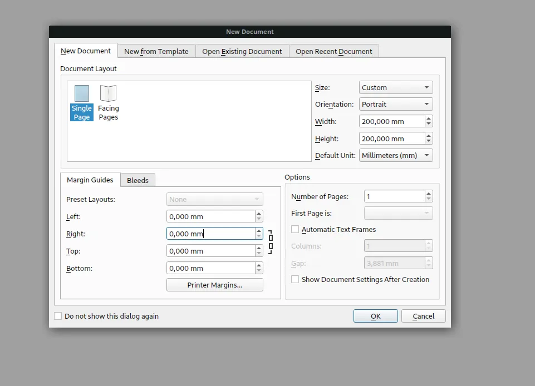Image resolution: width=535 pixels, height=386 pixels.
Task: Check Show Document Settings After Creation
Action: pyautogui.click(x=295, y=279)
